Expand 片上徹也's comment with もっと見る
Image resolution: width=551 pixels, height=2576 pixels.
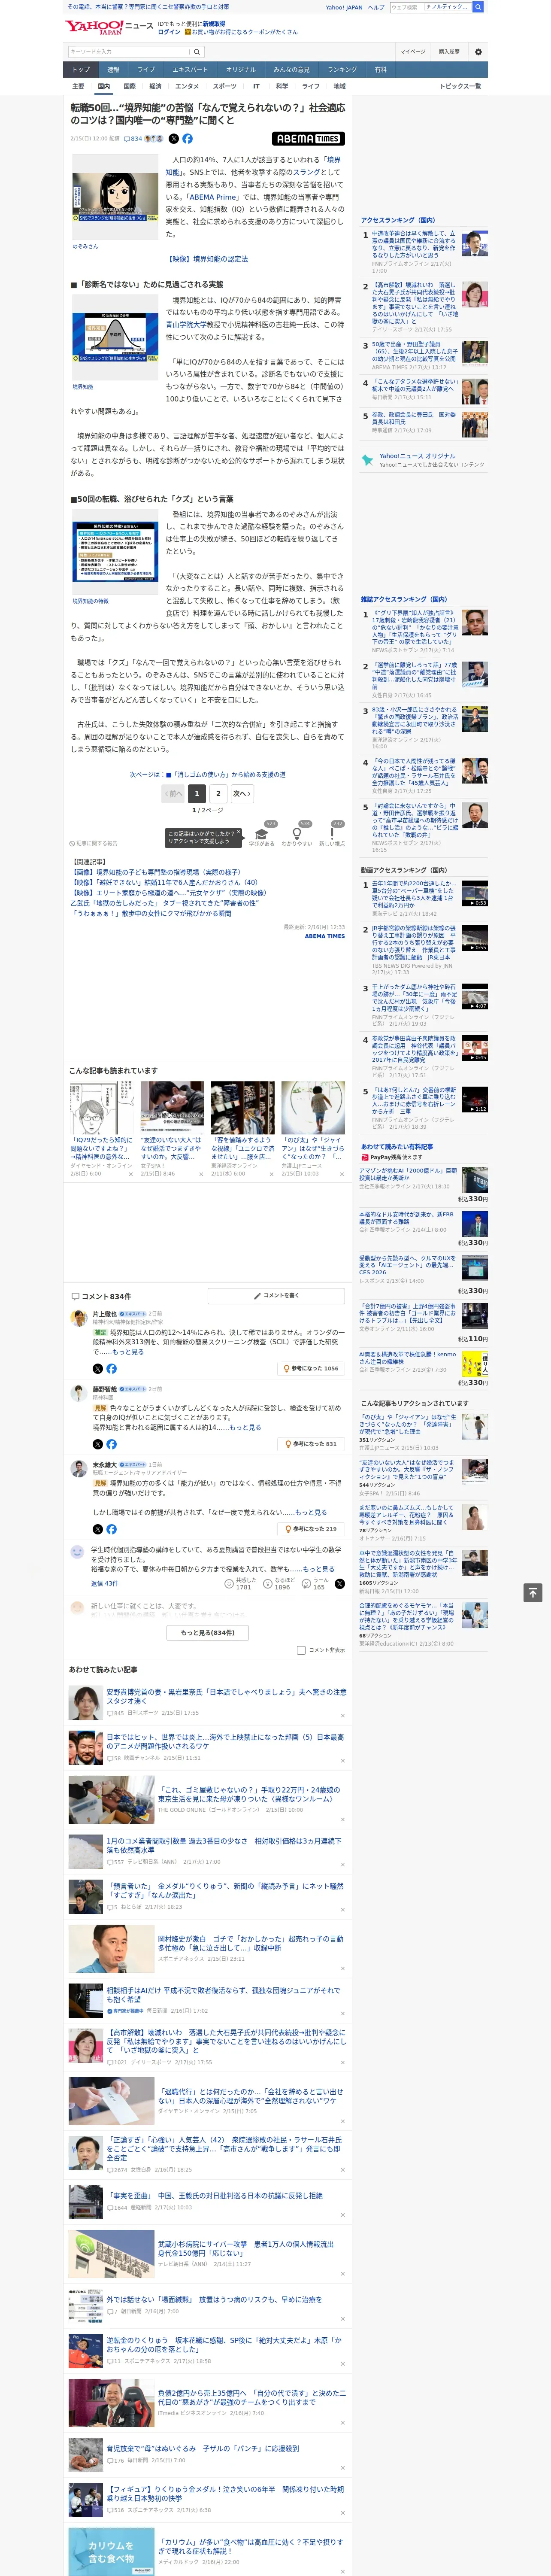tap(127, 1351)
